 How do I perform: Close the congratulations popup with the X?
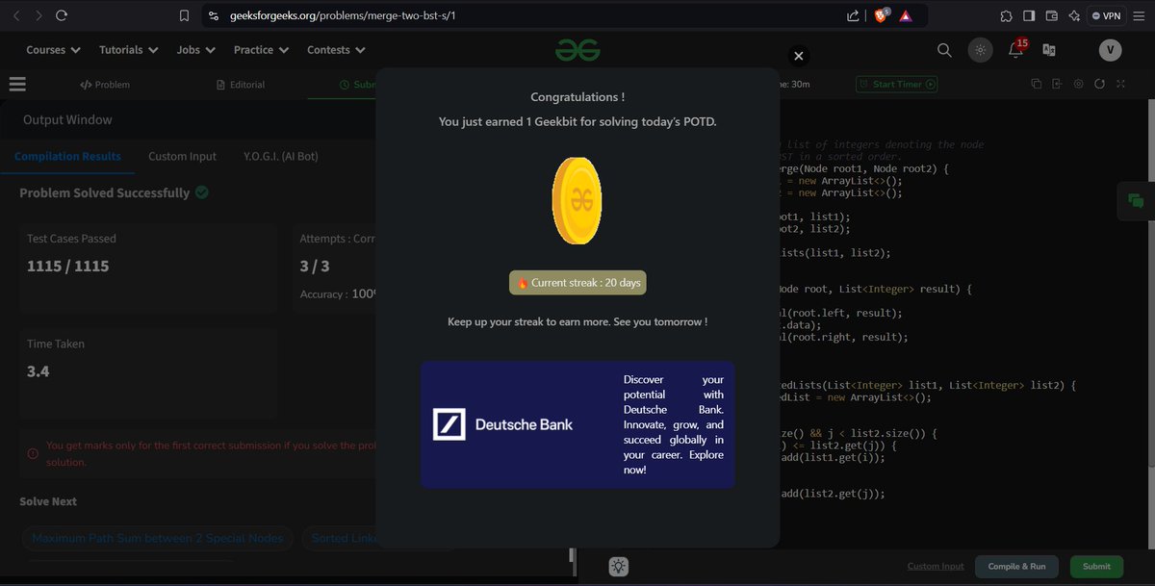[x=798, y=56]
